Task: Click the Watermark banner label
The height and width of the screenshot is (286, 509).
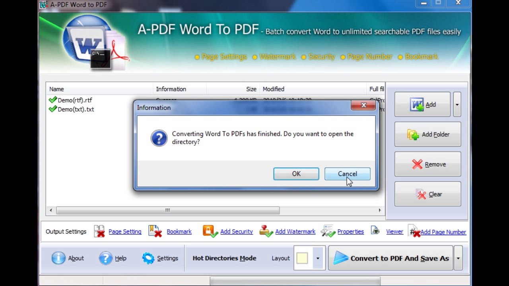Action: (278, 57)
